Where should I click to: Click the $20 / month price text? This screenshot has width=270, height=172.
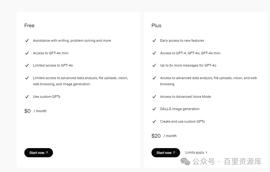coord(164,136)
